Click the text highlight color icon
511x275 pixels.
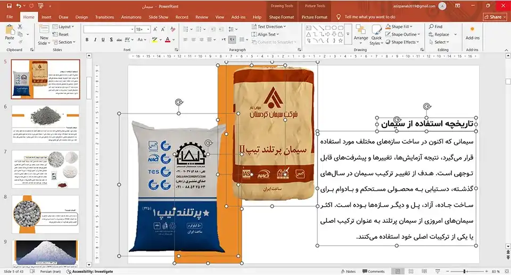[154, 39]
